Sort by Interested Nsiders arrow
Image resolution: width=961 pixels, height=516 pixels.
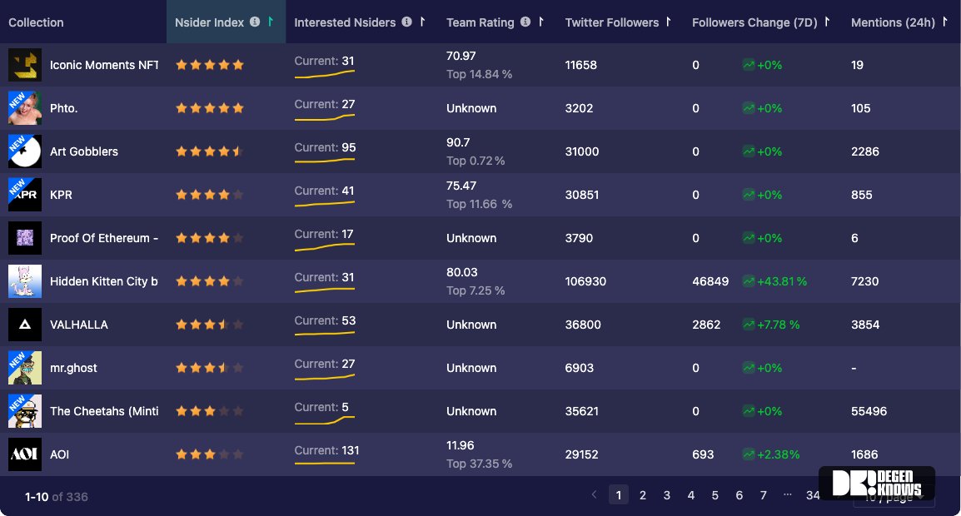tap(422, 22)
